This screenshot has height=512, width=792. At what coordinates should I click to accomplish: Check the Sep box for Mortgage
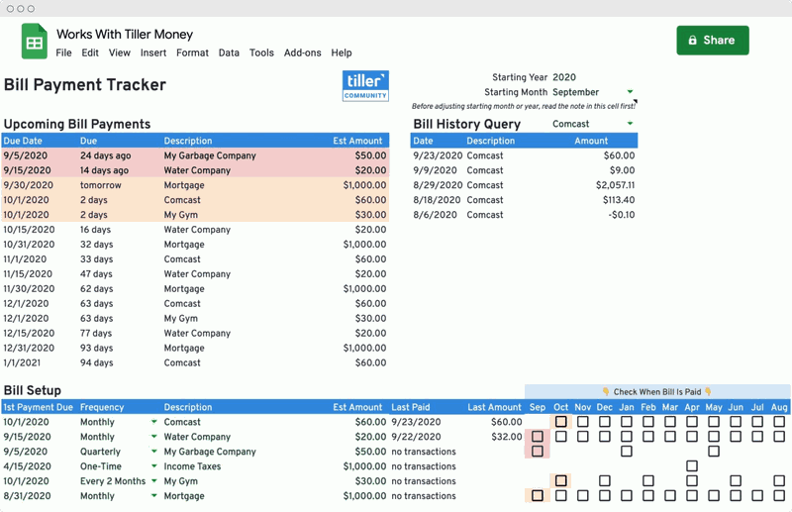coord(538,496)
